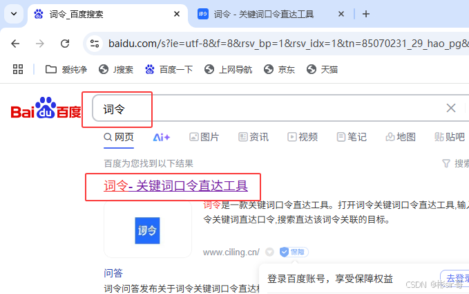Click the 词令 result thumbnail image
This screenshot has height=294, width=469.
(147, 230)
